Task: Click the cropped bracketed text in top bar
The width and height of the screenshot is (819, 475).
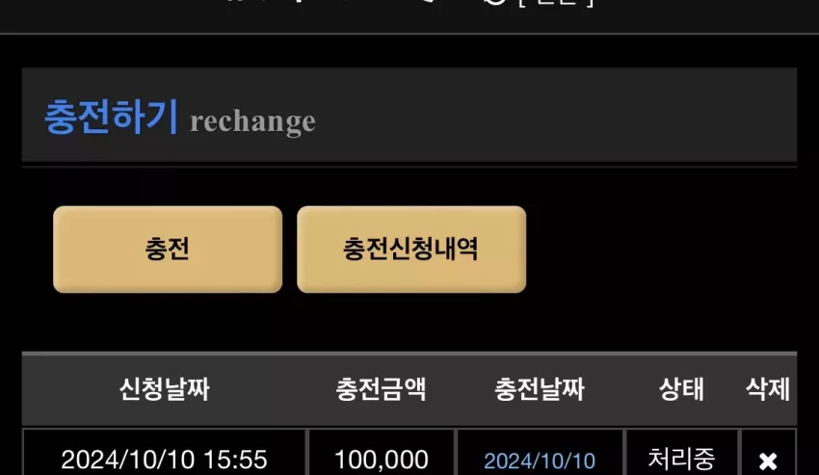Action: [x=556, y=3]
